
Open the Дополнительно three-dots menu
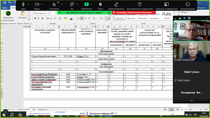click(x=188, y=4)
